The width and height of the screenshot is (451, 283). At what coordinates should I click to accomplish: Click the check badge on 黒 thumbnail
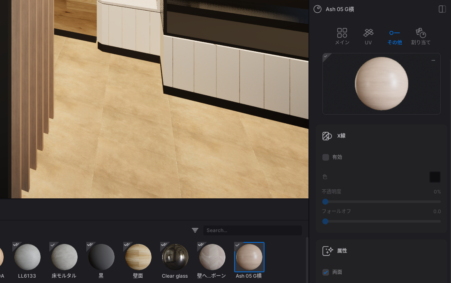(90, 245)
